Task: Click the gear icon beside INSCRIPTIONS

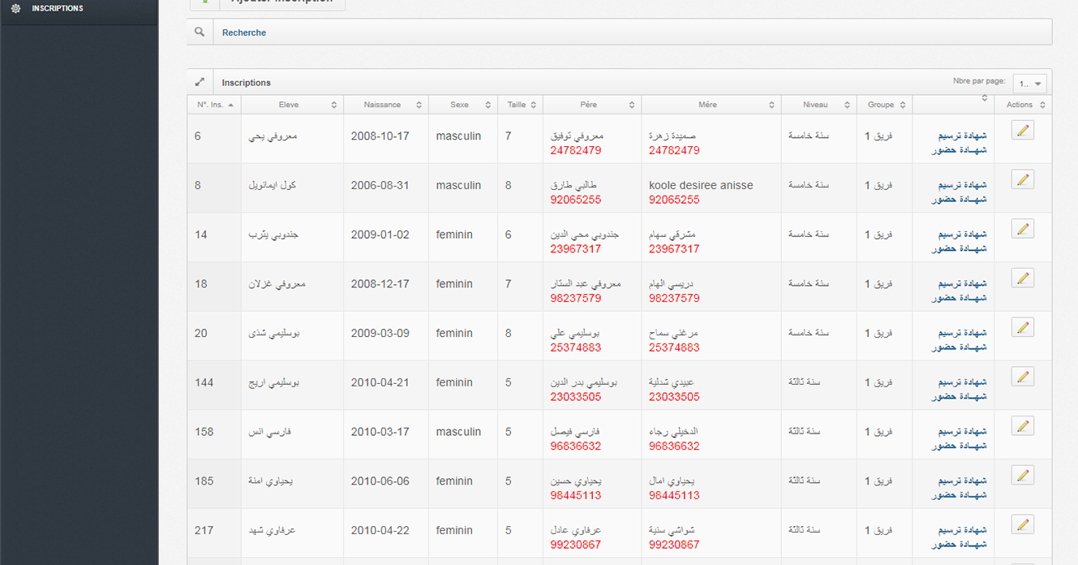Action: 15,8
